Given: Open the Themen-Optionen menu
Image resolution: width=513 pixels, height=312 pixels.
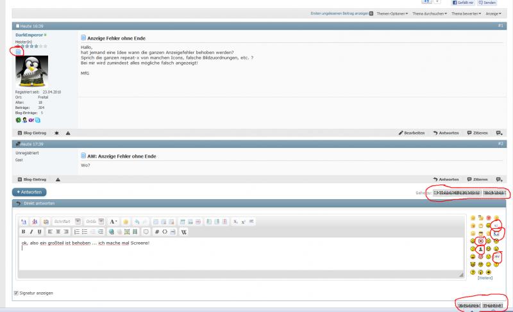Looking at the screenshot, I should click(x=392, y=13).
